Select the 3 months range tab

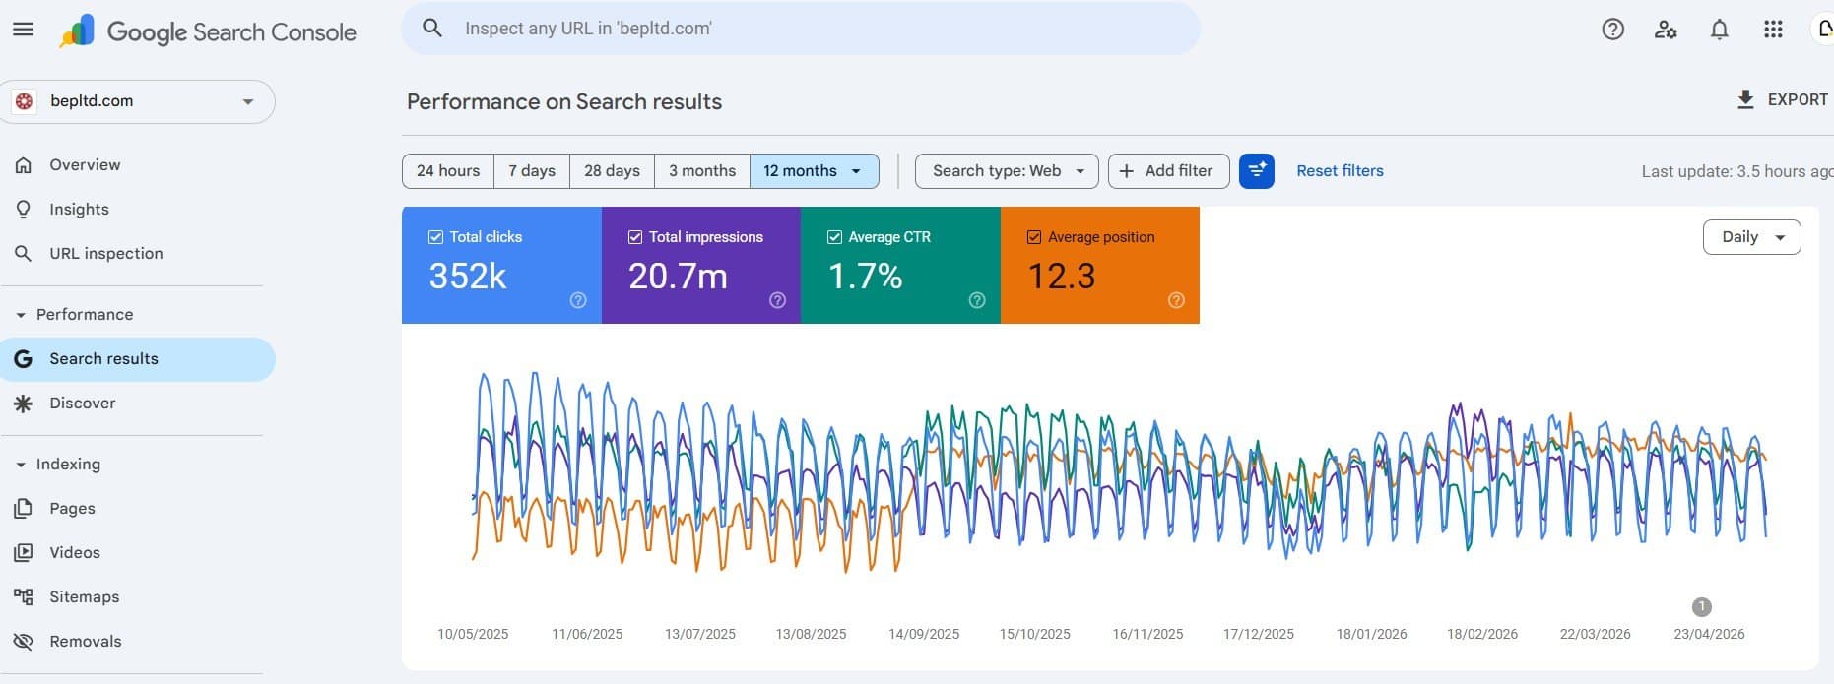tap(702, 171)
